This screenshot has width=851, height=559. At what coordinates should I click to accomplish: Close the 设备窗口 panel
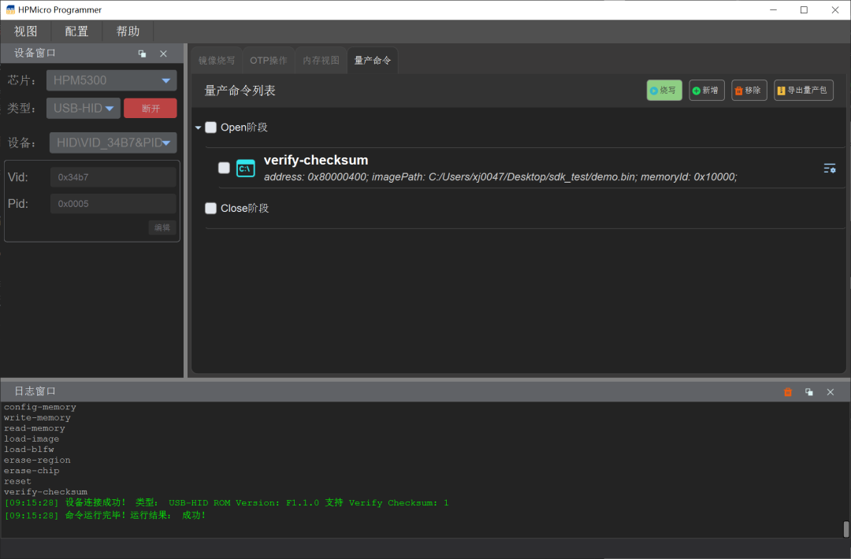point(163,54)
